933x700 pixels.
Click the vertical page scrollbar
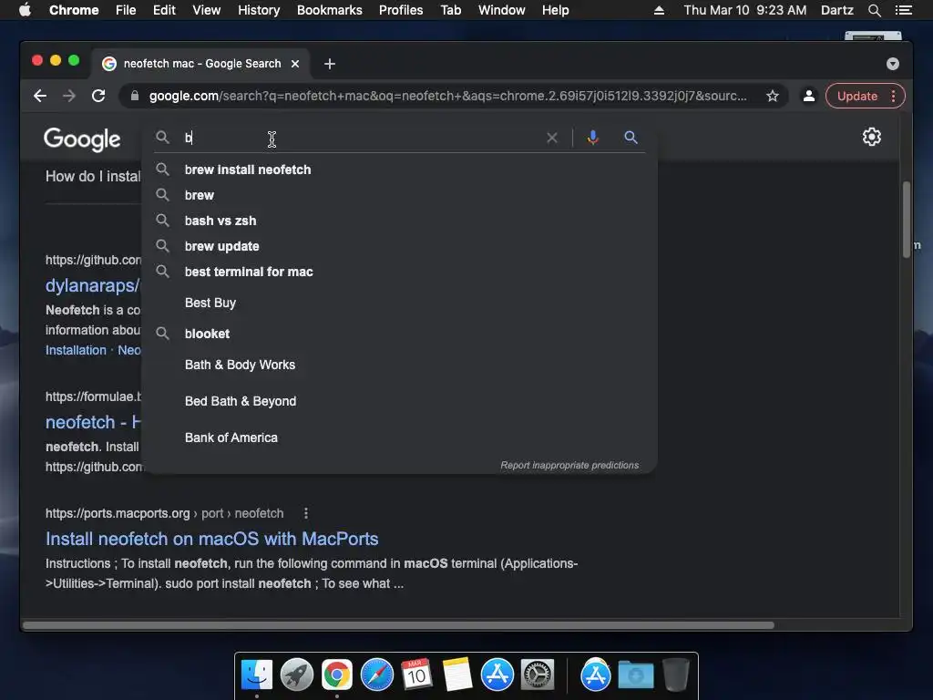tap(907, 219)
